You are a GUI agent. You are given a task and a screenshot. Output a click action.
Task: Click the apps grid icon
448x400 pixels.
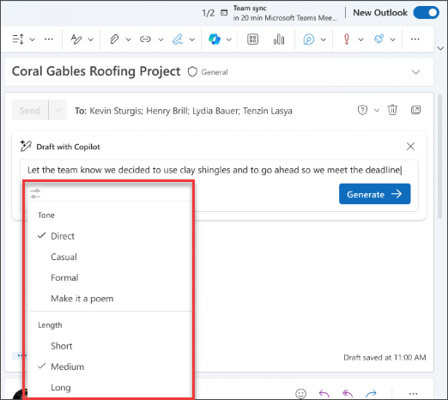252,39
